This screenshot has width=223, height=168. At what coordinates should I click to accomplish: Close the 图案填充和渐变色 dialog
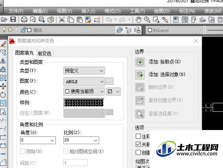196,41
